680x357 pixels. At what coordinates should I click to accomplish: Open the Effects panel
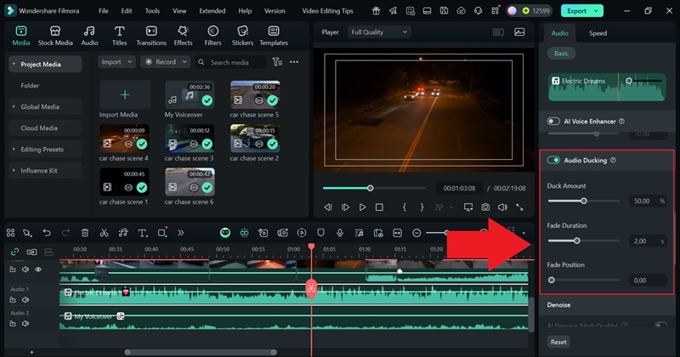(x=183, y=35)
